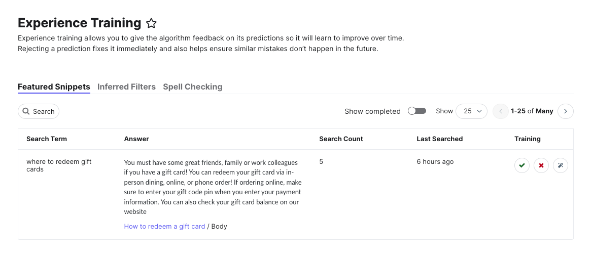This screenshot has height=260, width=592.
Task: Click the Answer column header
Action: pos(136,139)
